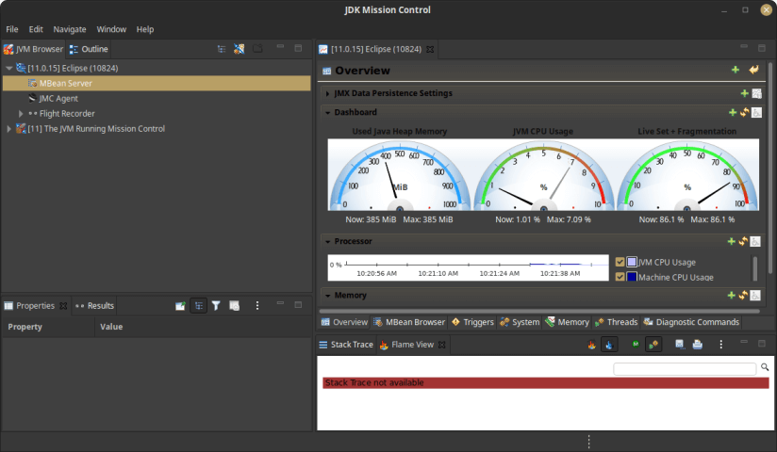Toggle blue icicle graph icon in Flame View
The height and width of the screenshot is (452, 777).
[609, 345]
